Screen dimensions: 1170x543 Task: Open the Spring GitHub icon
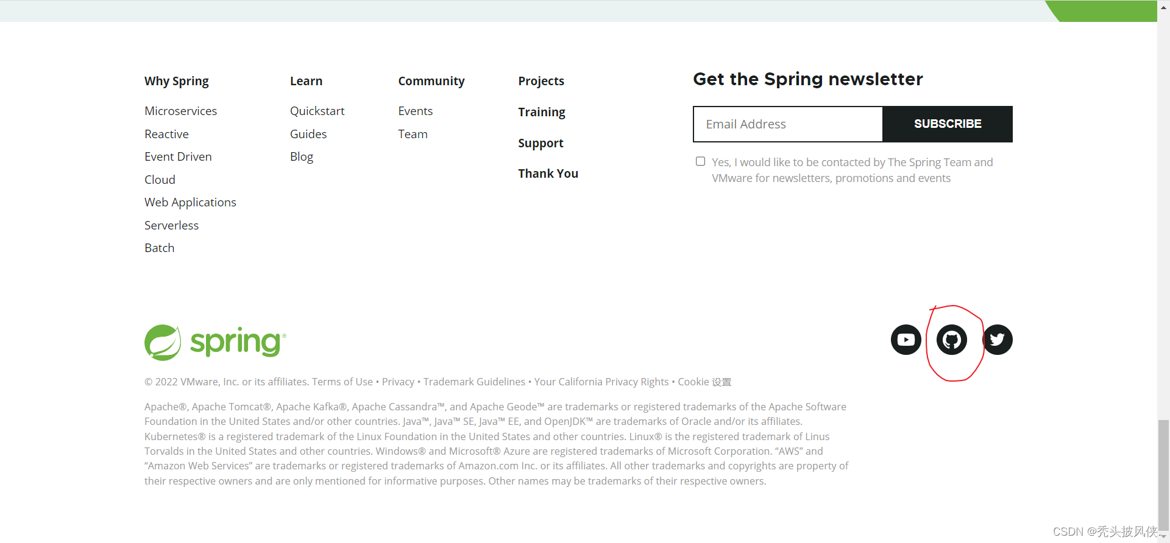(952, 340)
